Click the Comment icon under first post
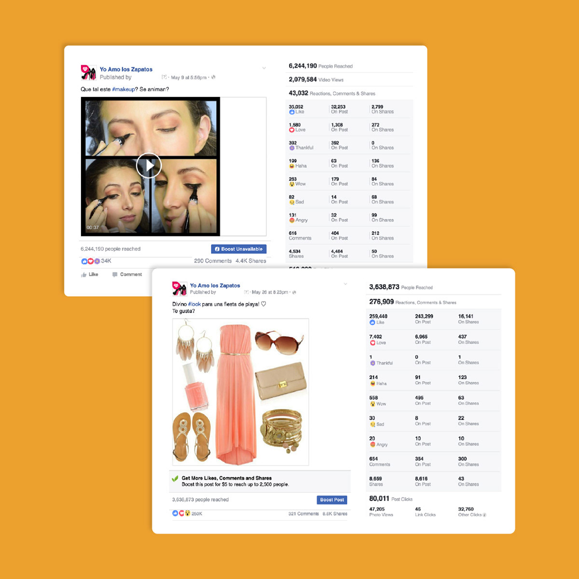The image size is (579, 579). [x=115, y=275]
